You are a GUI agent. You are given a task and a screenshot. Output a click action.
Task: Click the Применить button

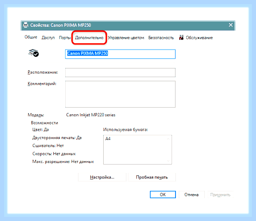[x=220, y=195]
